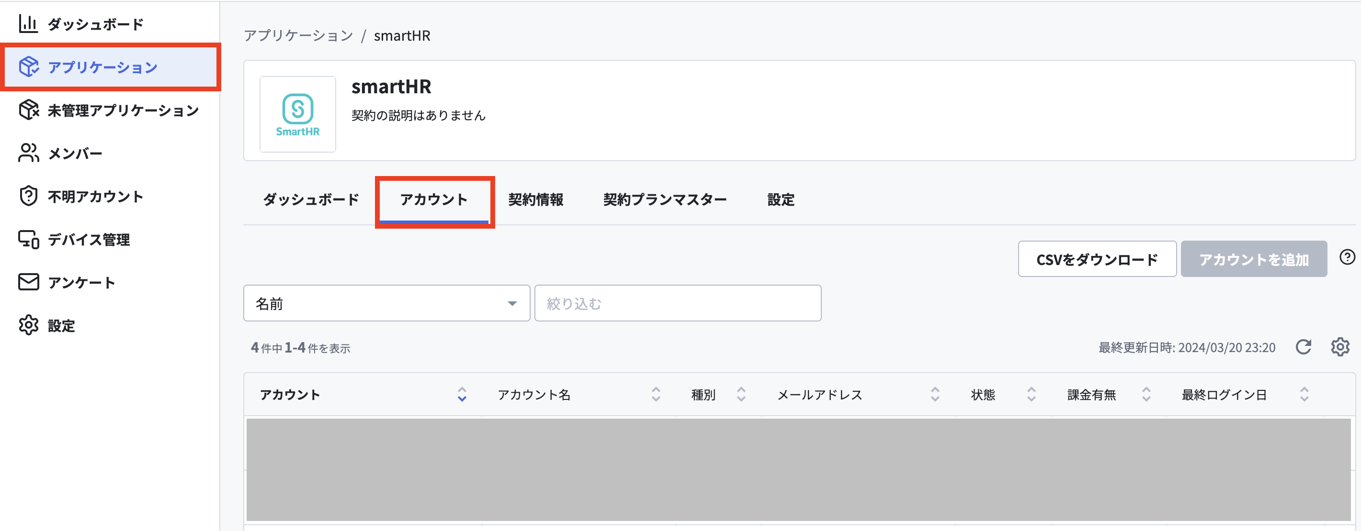This screenshot has height=531, width=1361.
Task: Click the 4件中1-4件を表示 count text
Action: pyautogui.click(x=300, y=348)
